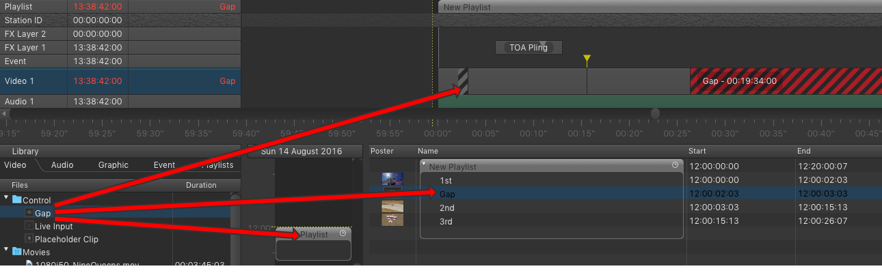Open the Graphic library tab
The image size is (882, 273).
(x=113, y=164)
